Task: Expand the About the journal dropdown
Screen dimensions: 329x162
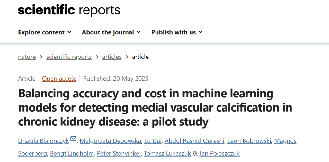Action: coord(111,32)
